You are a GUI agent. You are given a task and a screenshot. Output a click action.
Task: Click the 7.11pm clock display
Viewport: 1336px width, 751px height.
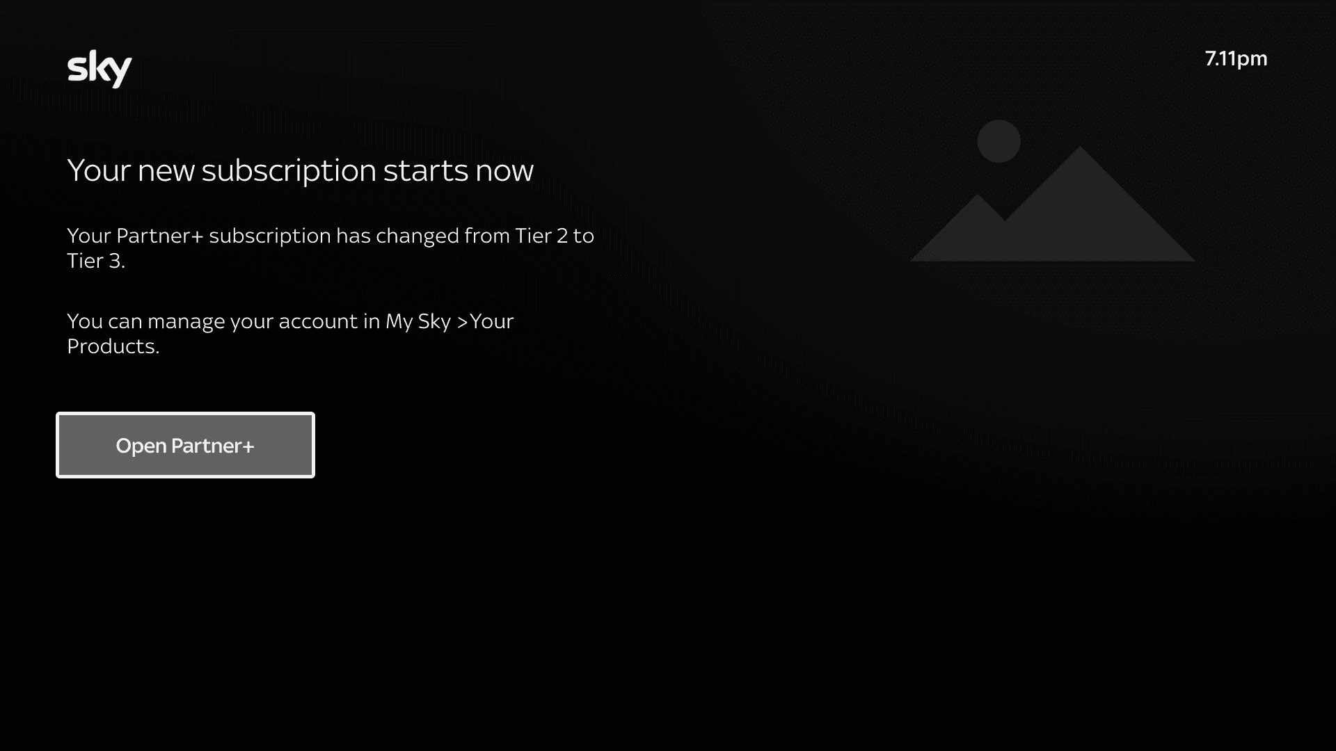point(1236,58)
